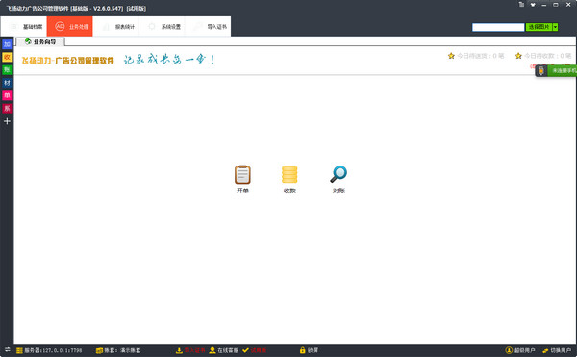577x357 pixels.
Task: Add shortcut with sidebar plus icon
Action: pyautogui.click(x=7, y=121)
